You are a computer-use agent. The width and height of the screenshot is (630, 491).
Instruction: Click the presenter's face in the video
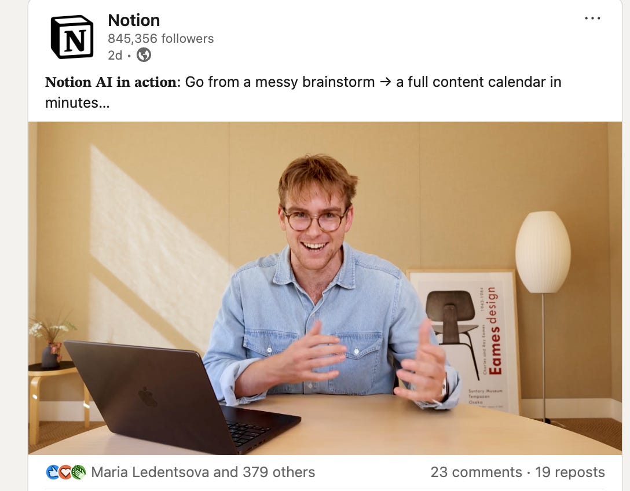click(317, 227)
